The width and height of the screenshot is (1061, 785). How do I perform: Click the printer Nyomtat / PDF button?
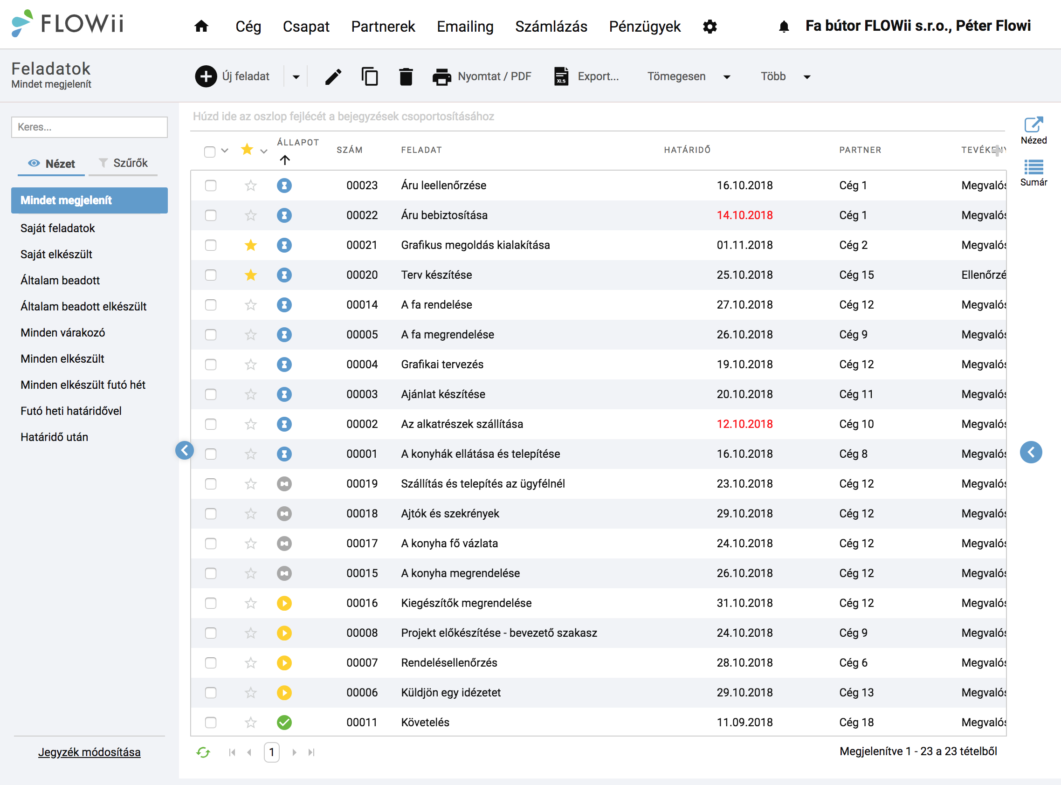[482, 76]
